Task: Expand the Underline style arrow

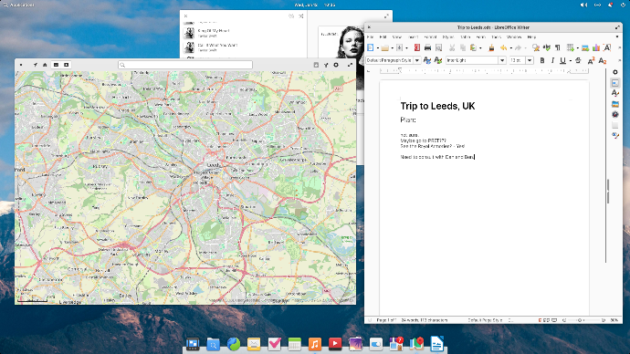Action: pos(570,60)
